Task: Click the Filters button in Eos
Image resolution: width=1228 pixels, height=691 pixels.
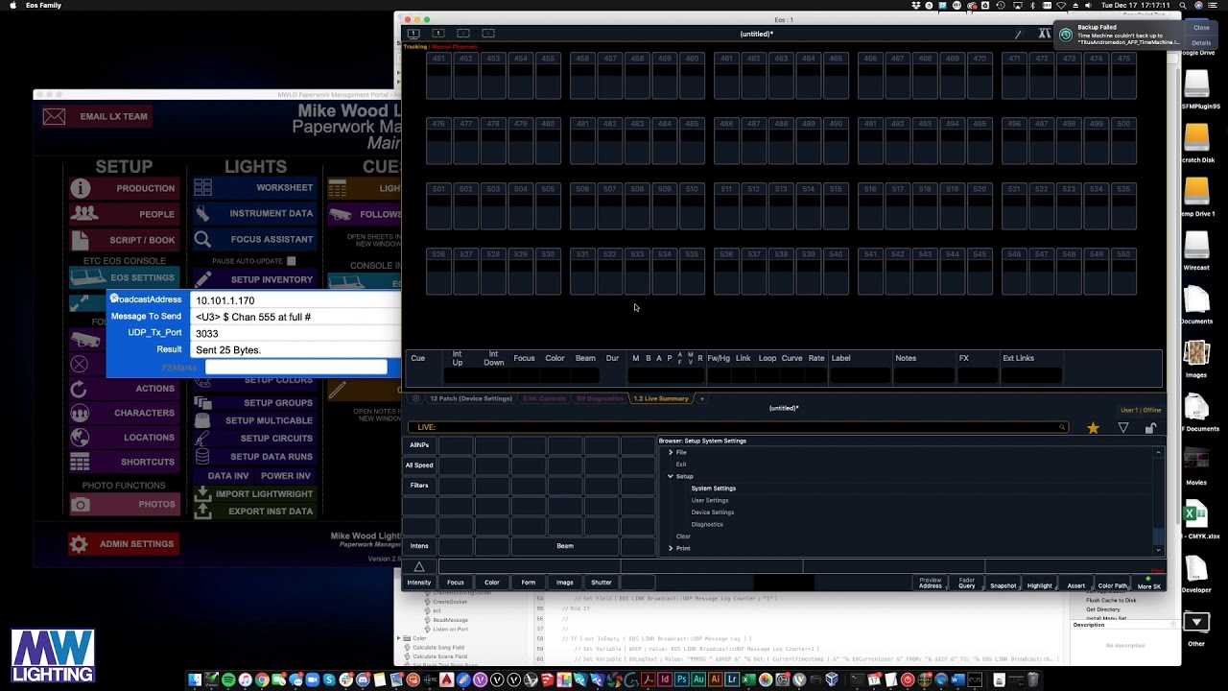Action: [x=419, y=486]
